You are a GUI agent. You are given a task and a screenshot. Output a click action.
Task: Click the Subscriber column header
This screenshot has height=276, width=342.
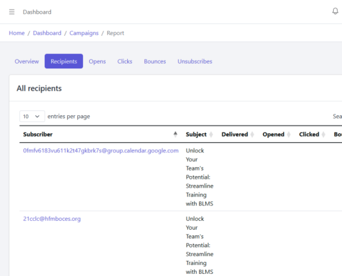(x=38, y=135)
